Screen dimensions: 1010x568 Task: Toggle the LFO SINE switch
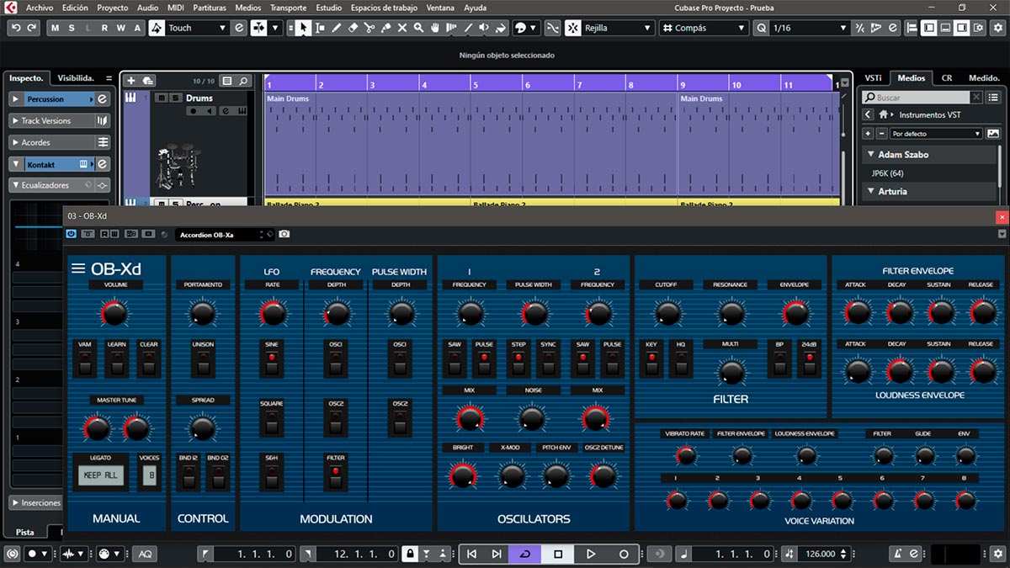click(272, 364)
